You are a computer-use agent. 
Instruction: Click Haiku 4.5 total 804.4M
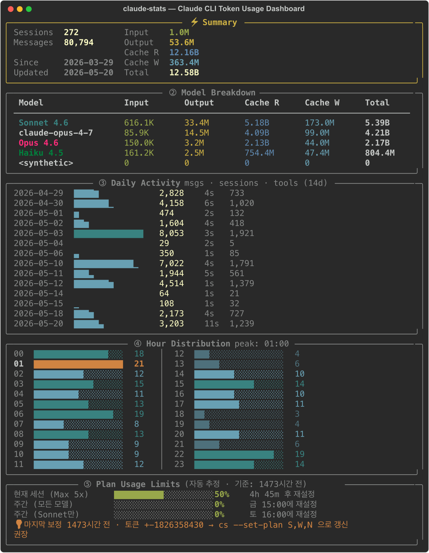[380, 153]
